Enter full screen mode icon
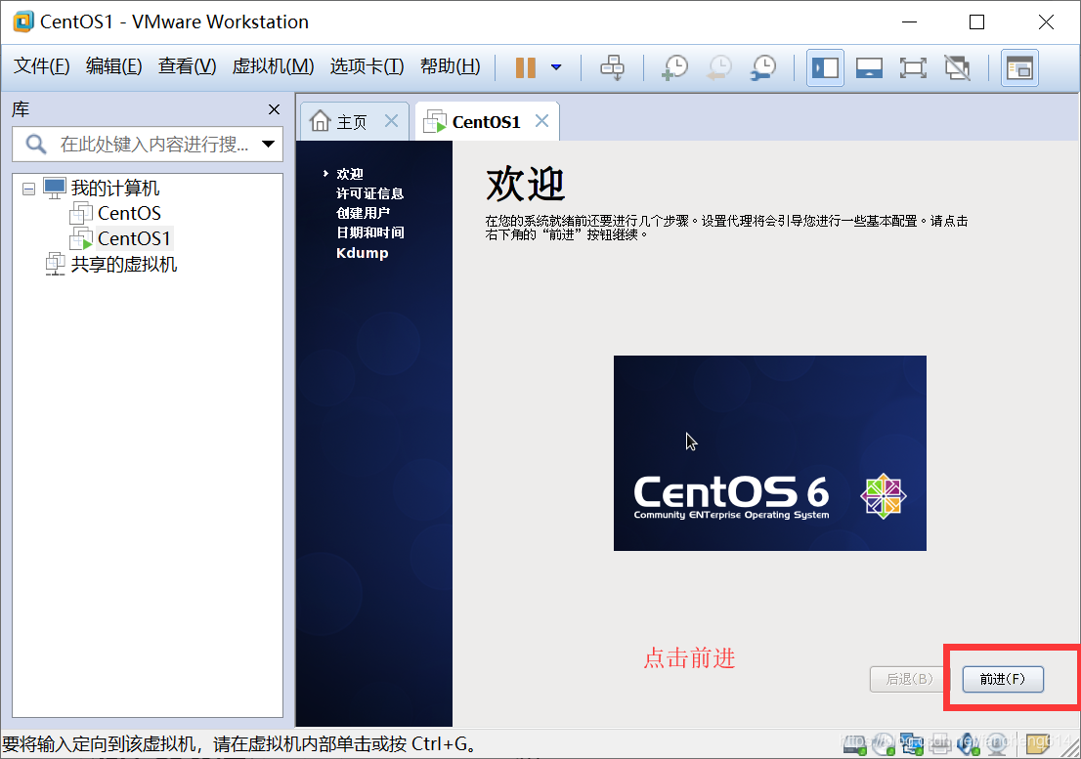 pos(913,67)
